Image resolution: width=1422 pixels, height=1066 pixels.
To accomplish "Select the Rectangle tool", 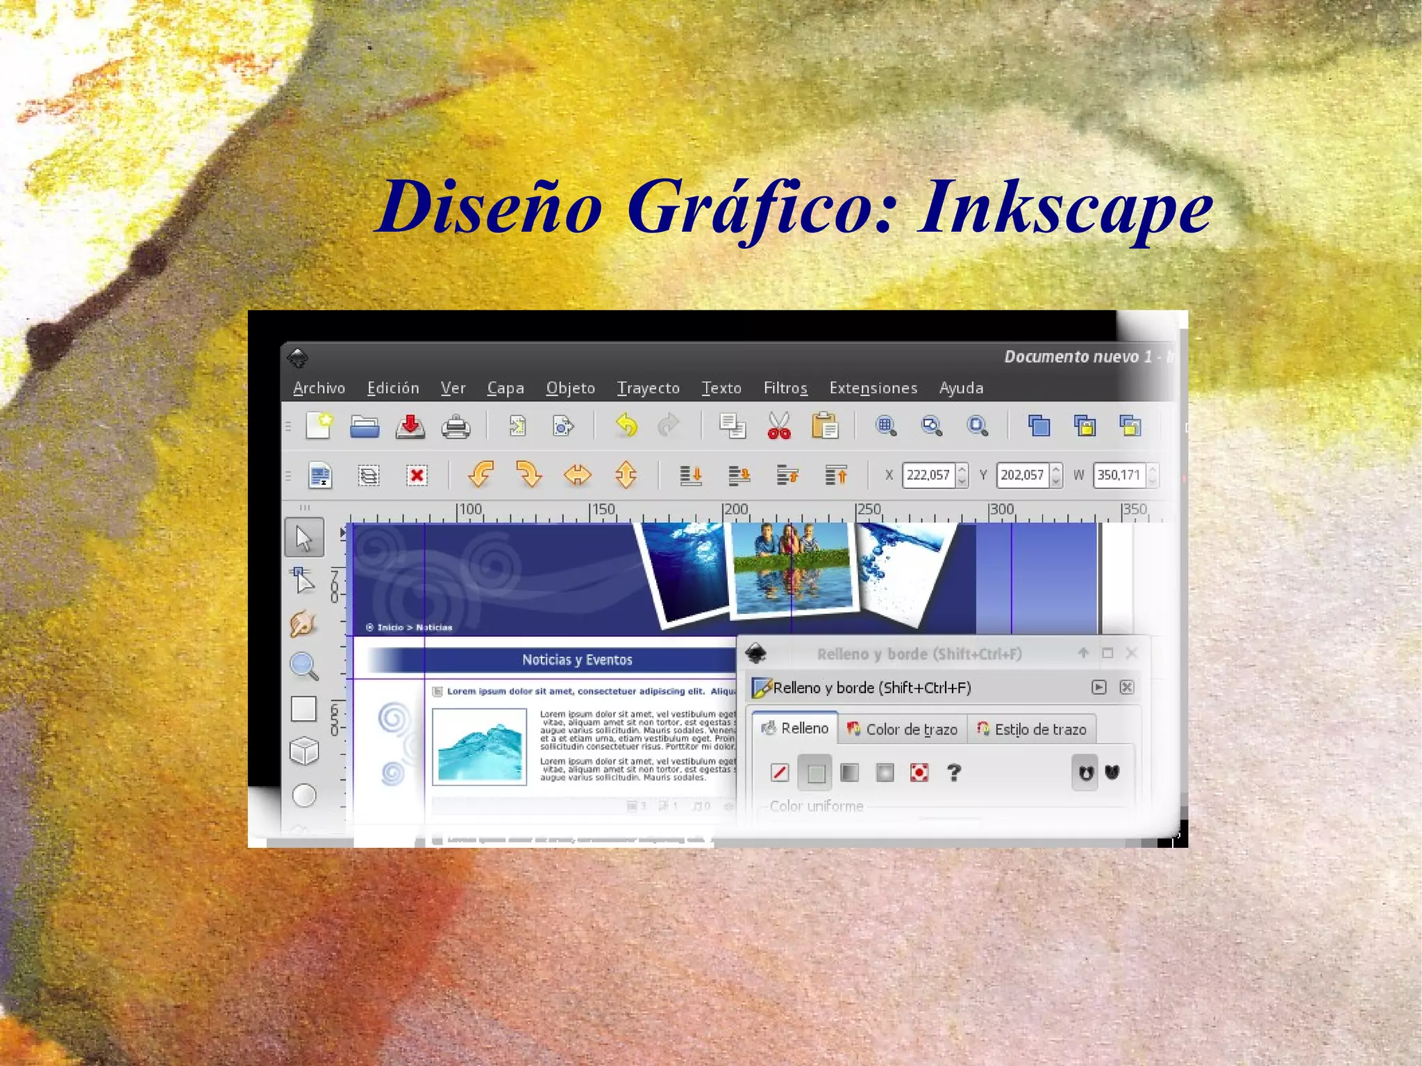I will click(x=303, y=709).
